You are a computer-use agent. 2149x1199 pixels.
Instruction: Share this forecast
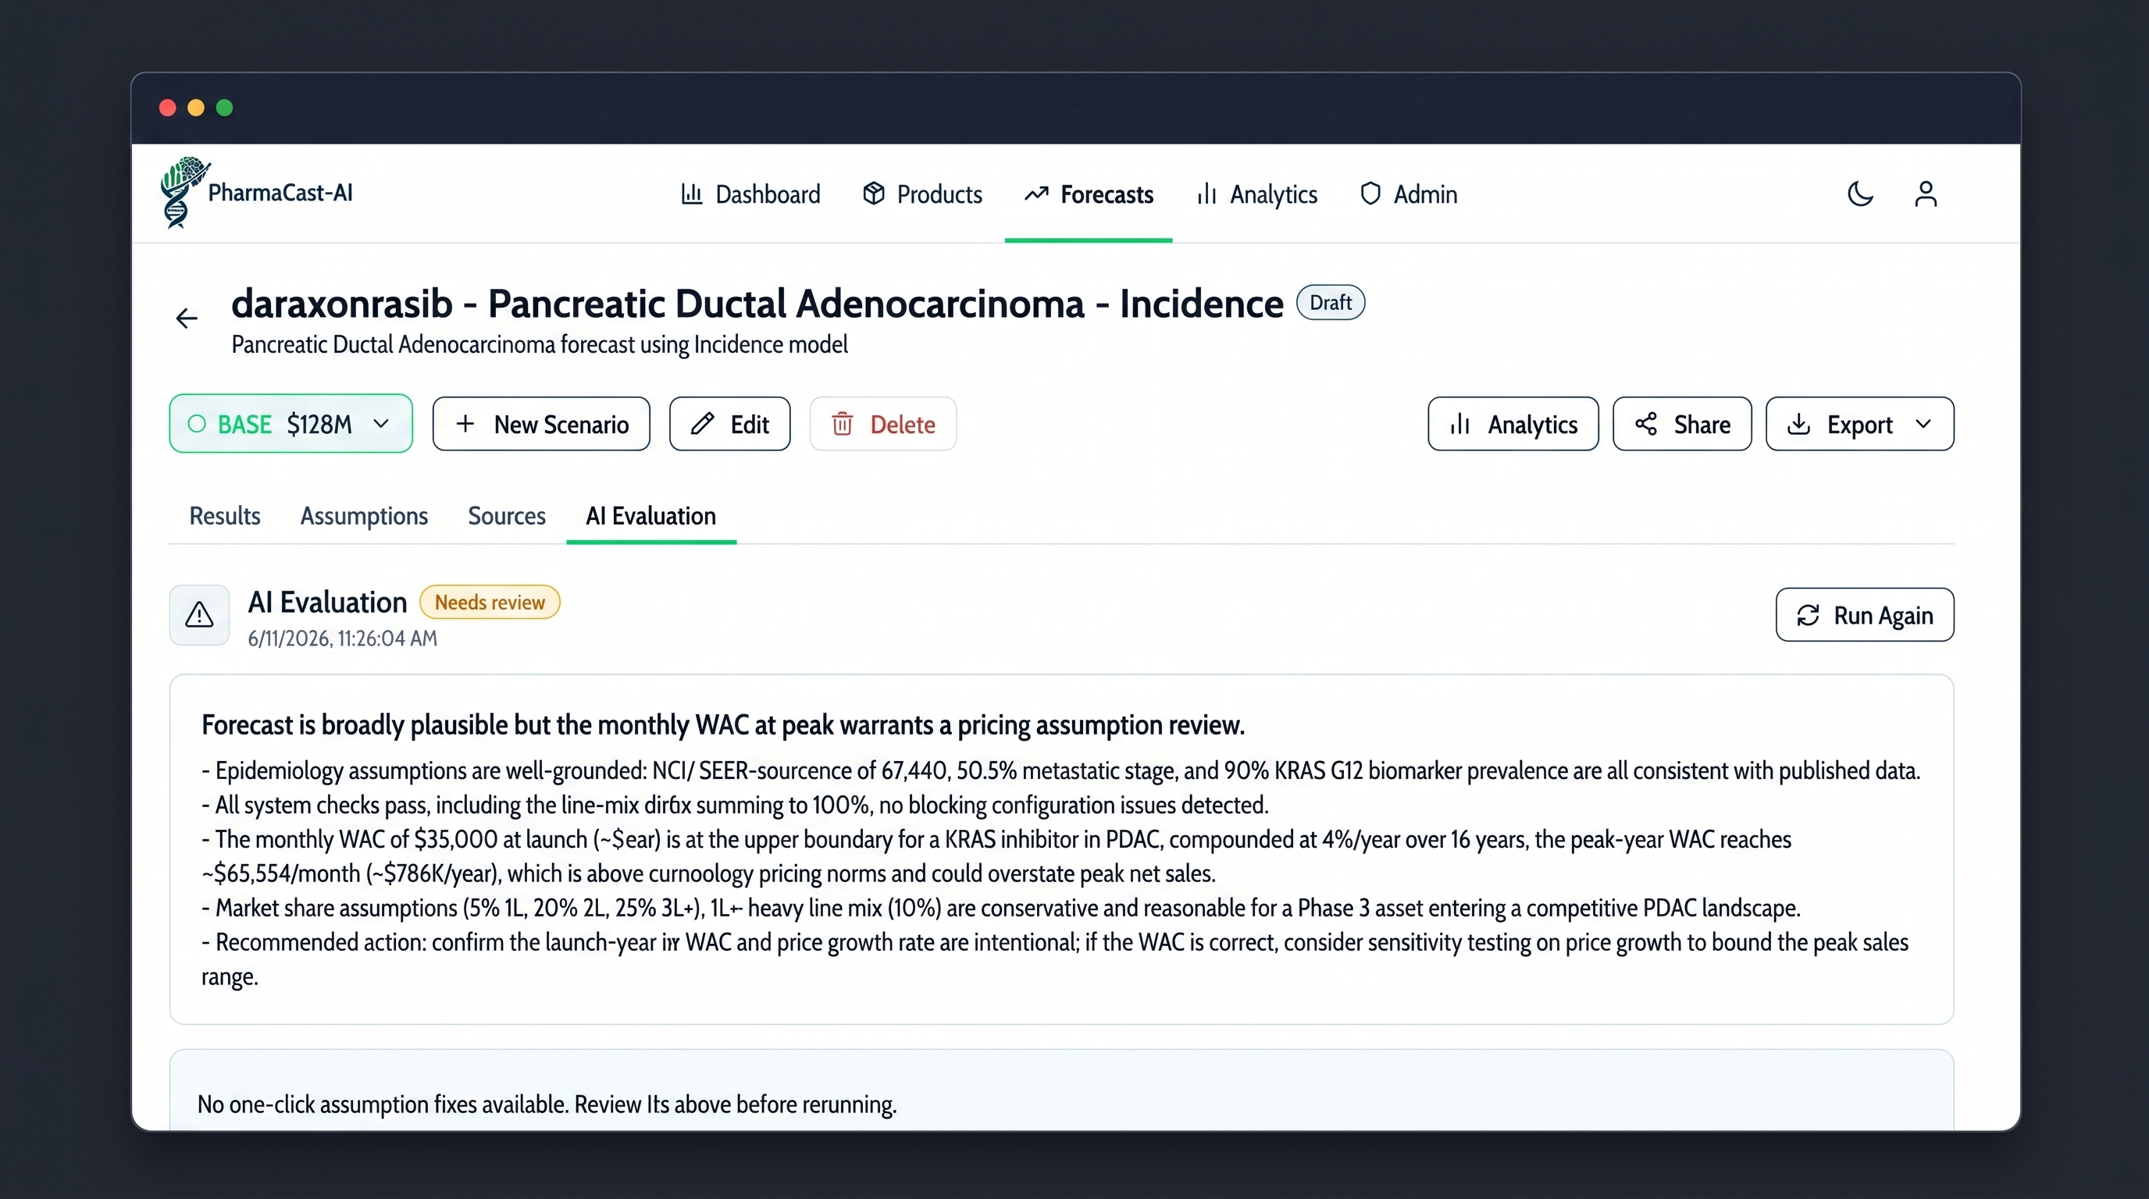[1682, 424]
